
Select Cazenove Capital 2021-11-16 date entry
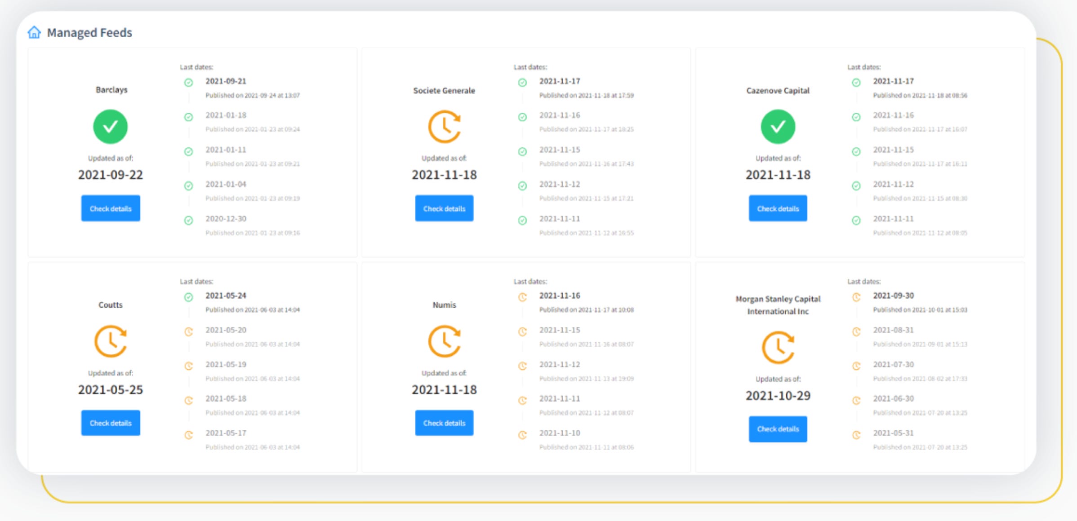coord(893,115)
